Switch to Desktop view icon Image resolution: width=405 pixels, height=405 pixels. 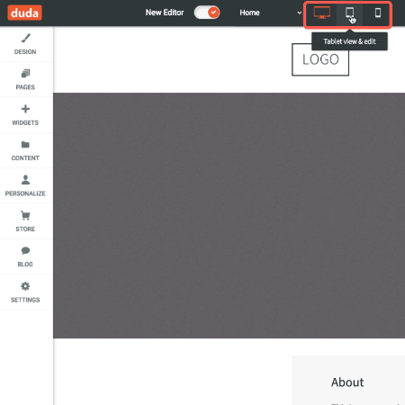pos(322,13)
